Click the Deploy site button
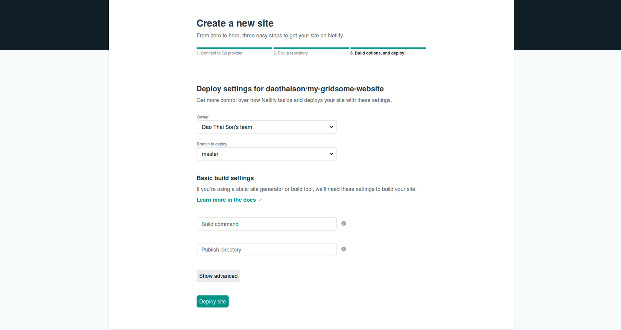Viewport: 621px width, 330px height. pyautogui.click(x=212, y=301)
